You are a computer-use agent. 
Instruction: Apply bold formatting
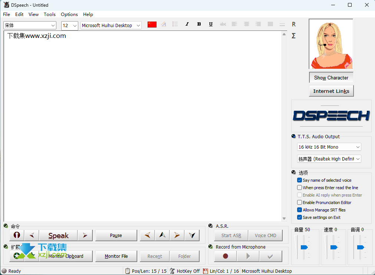point(199,24)
